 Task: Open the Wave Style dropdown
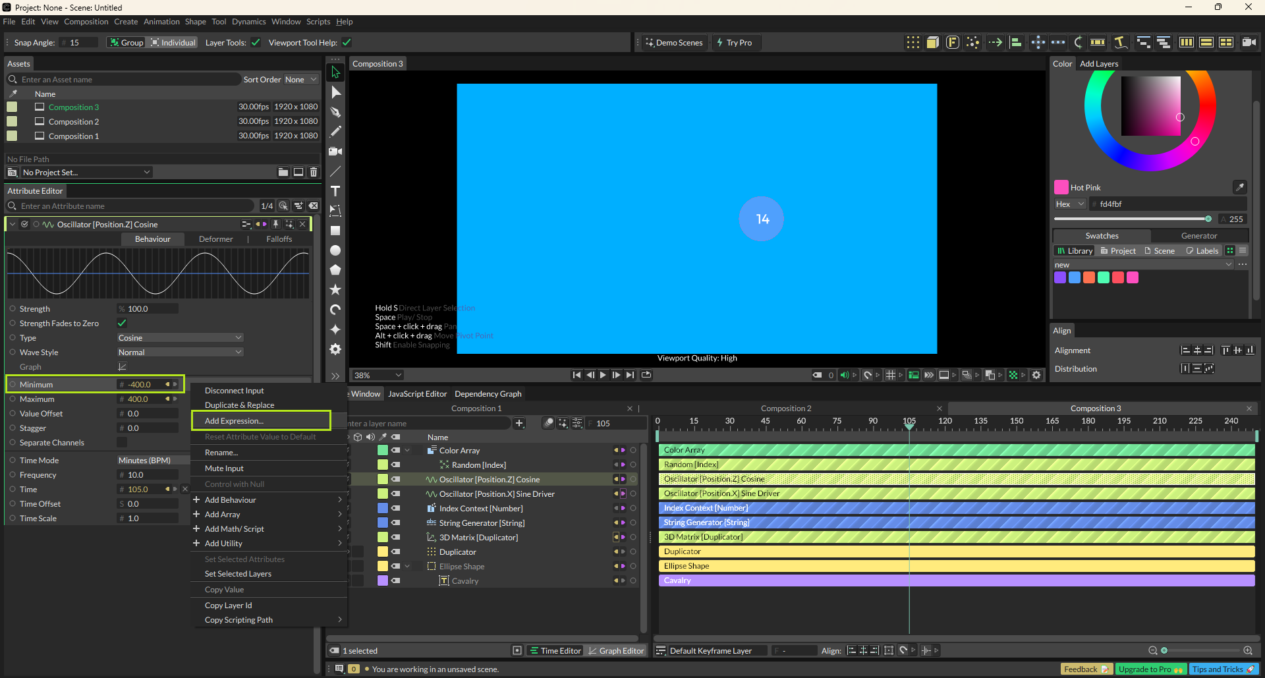click(x=180, y=353)
